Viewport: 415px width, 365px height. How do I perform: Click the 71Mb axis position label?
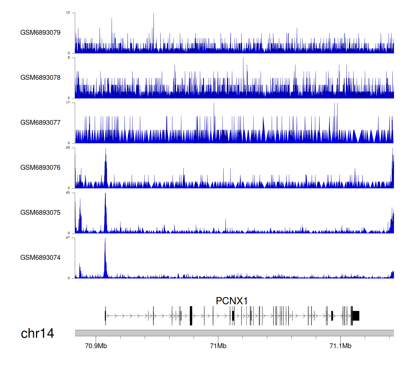[218, 346]
